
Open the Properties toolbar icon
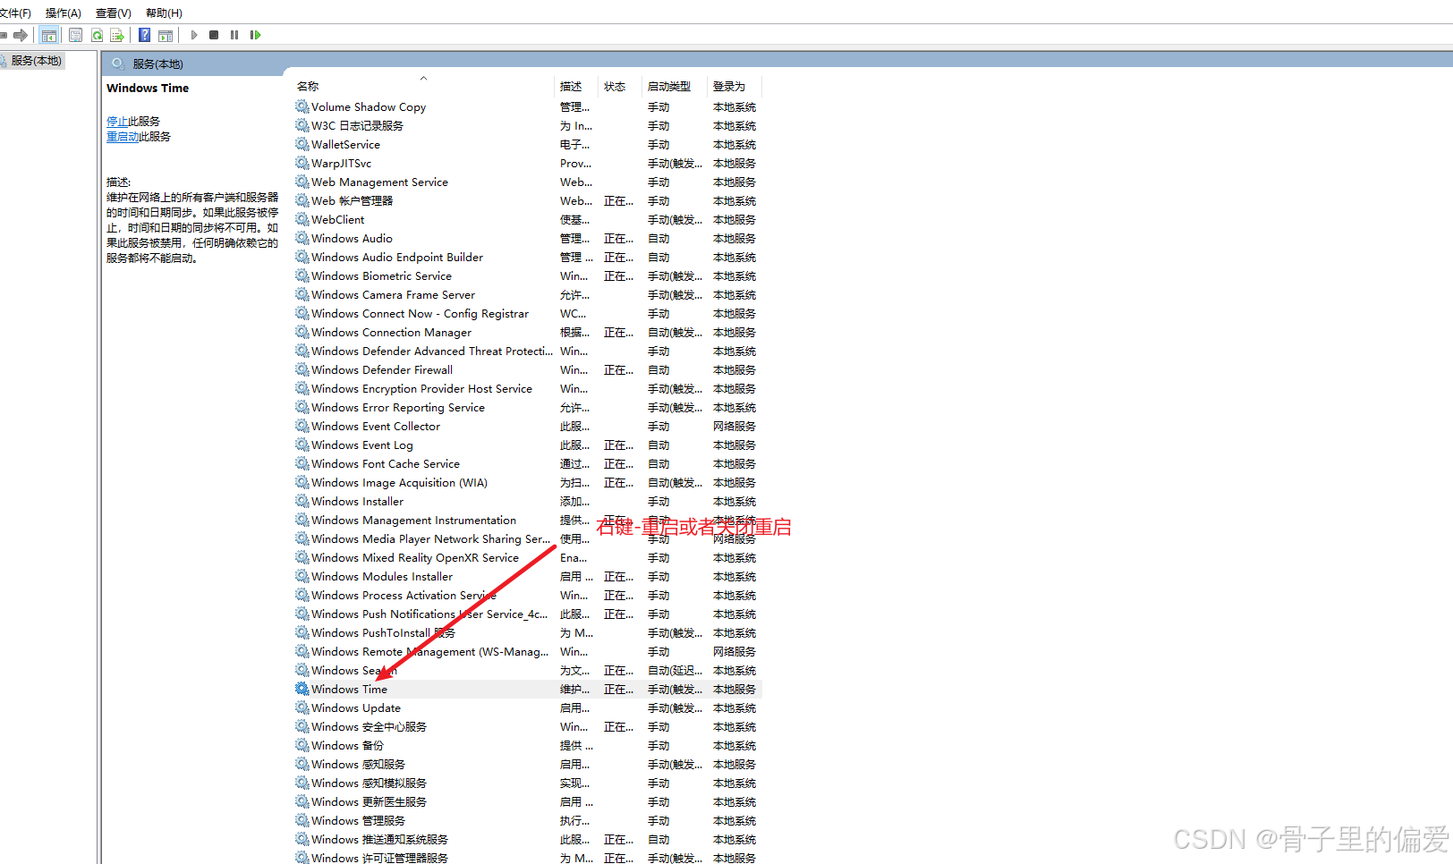(x=76, y=35)
